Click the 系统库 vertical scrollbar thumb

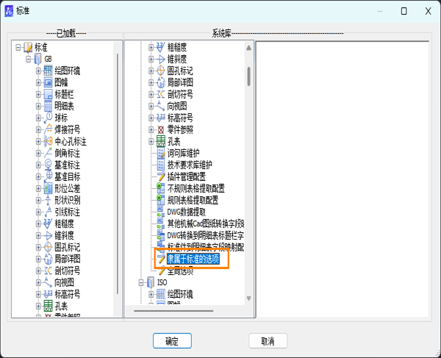249,76
